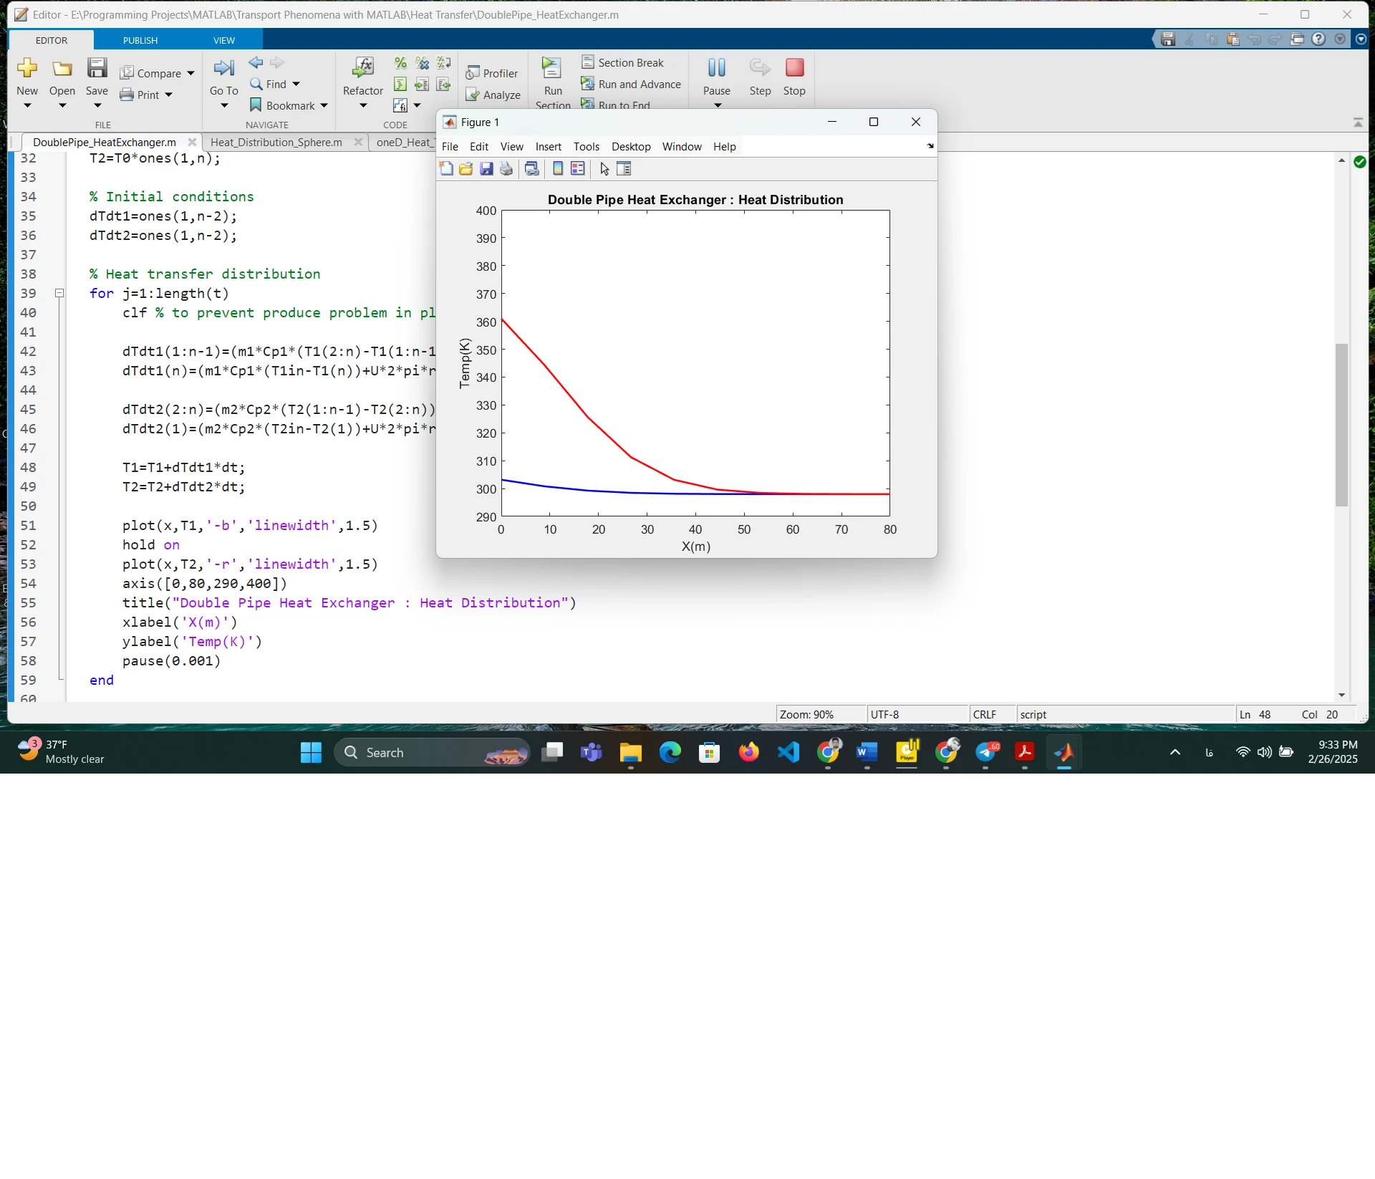
Task: Open the Tools menu in Figure 1
Action: pos(586,147)
